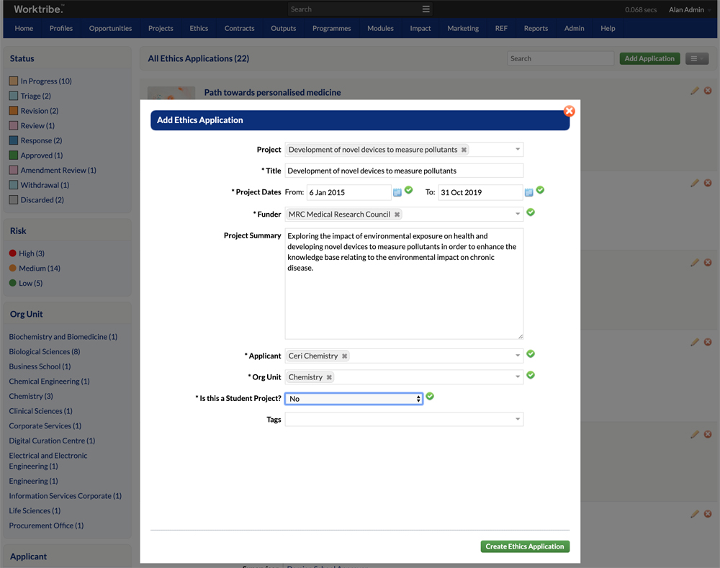Toggle the In Progress status filter

coord(13,81)
